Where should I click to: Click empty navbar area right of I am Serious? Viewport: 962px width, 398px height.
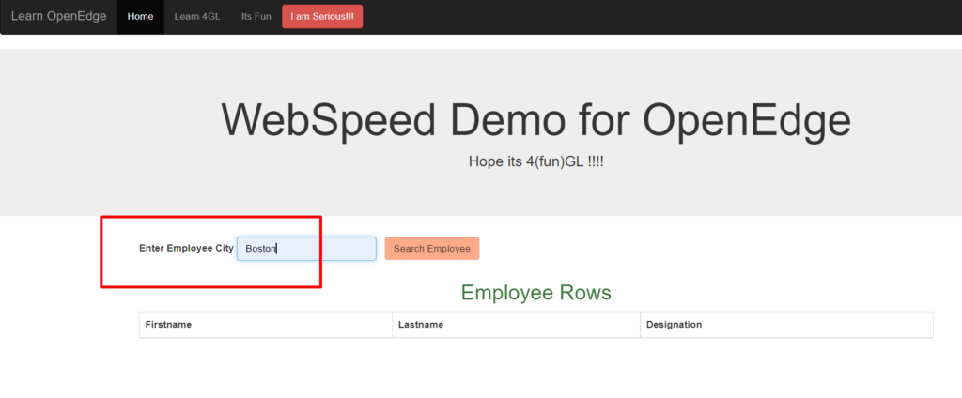click(x=658, y=17)
